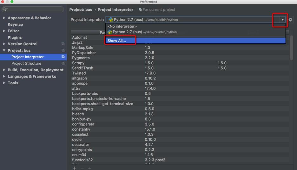Select backports.functools-lru-cache package row
This screenshot has height=170, width=297.
180,98
